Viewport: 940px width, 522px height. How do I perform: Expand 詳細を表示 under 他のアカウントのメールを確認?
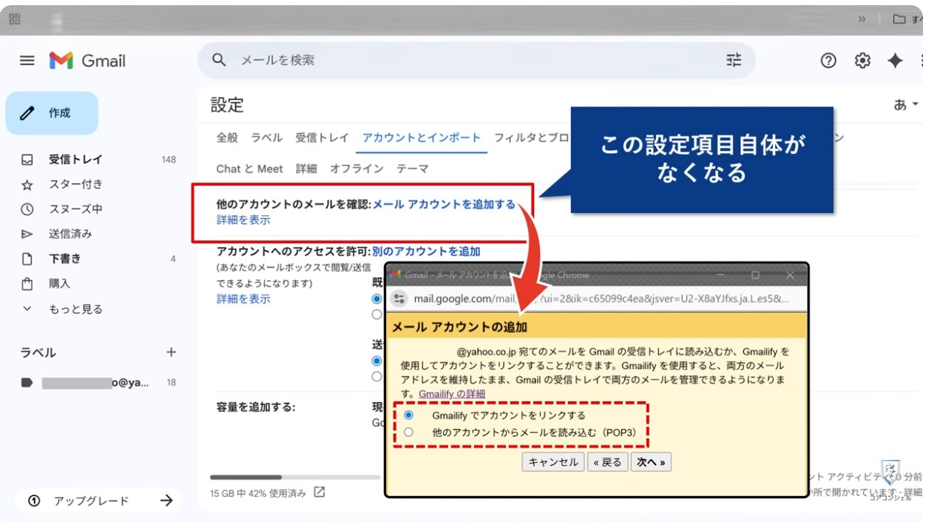pos(243,220)
